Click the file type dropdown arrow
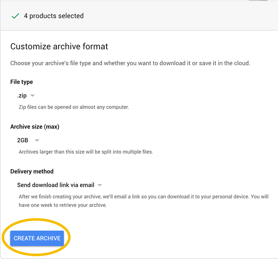This screenshot has height=259, width=278. [x=32, y=96]
